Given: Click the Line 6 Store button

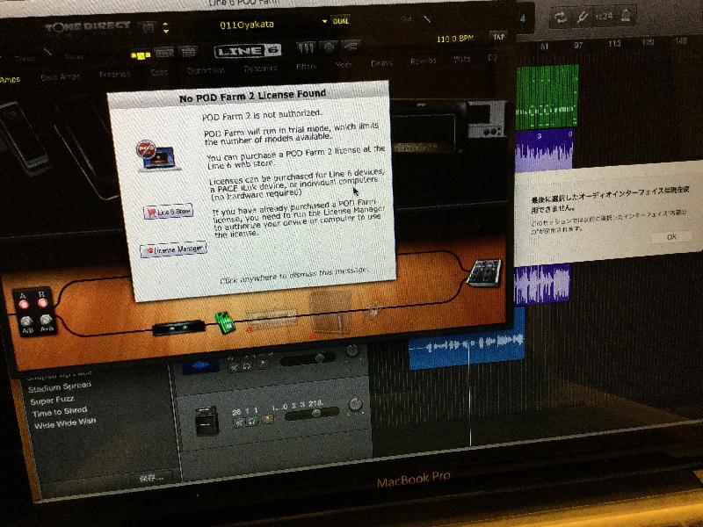Looking at the screenshot, I should tap(169, 211).
